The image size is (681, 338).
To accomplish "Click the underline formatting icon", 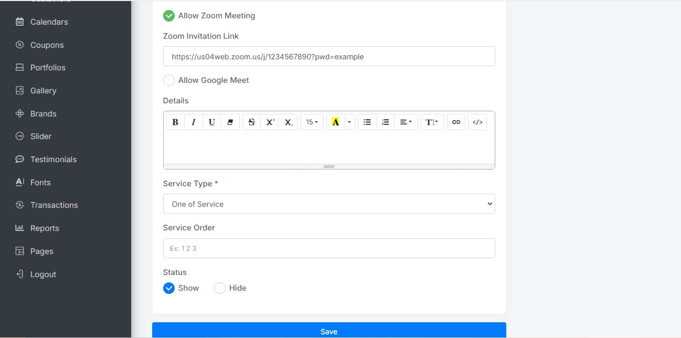I will (212, 122).
